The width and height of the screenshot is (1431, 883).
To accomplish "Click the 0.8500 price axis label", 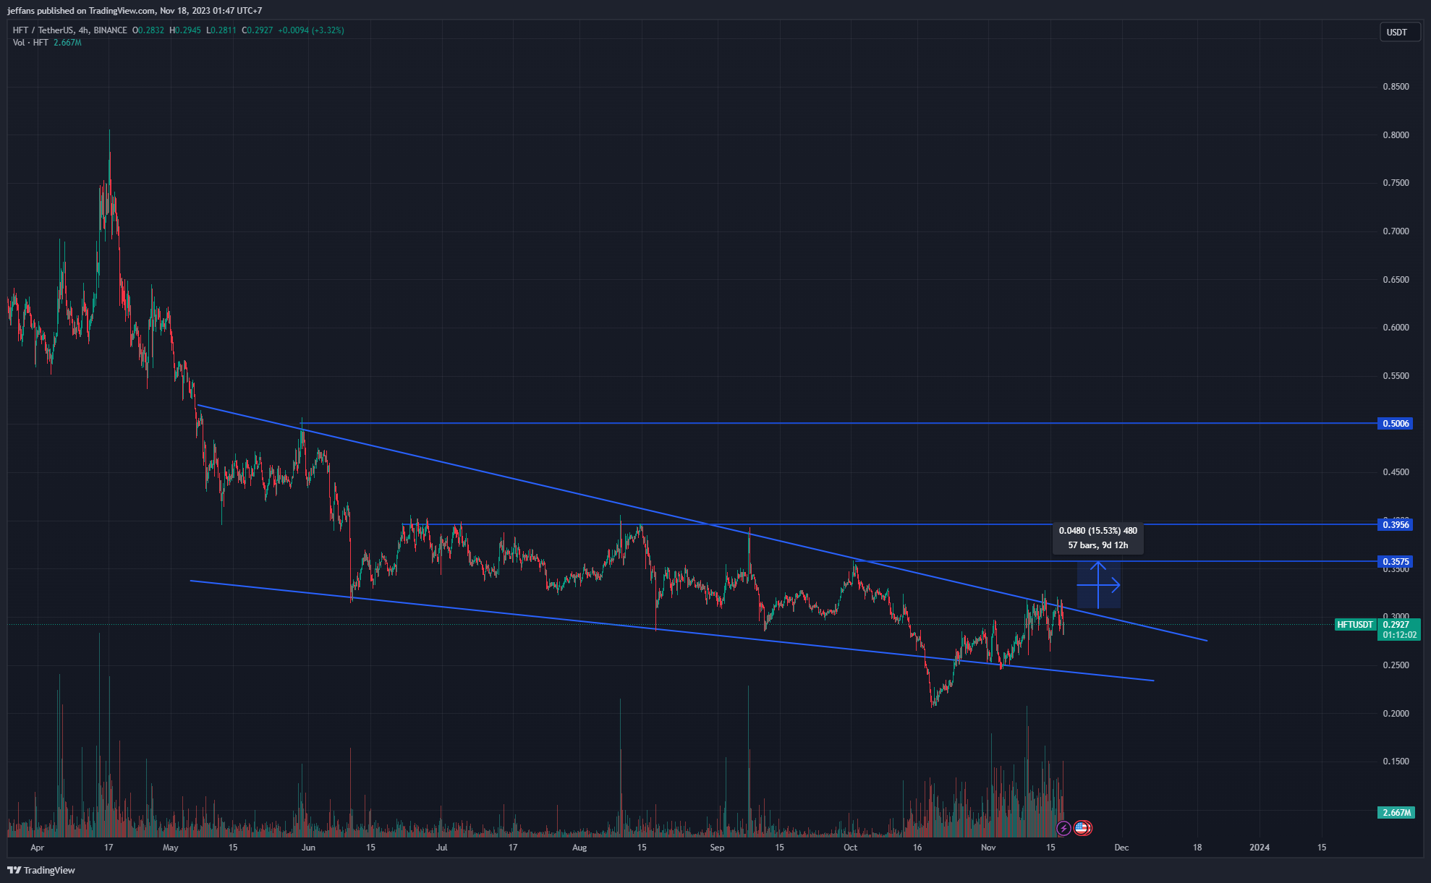I will click(x=1396, y=87).
